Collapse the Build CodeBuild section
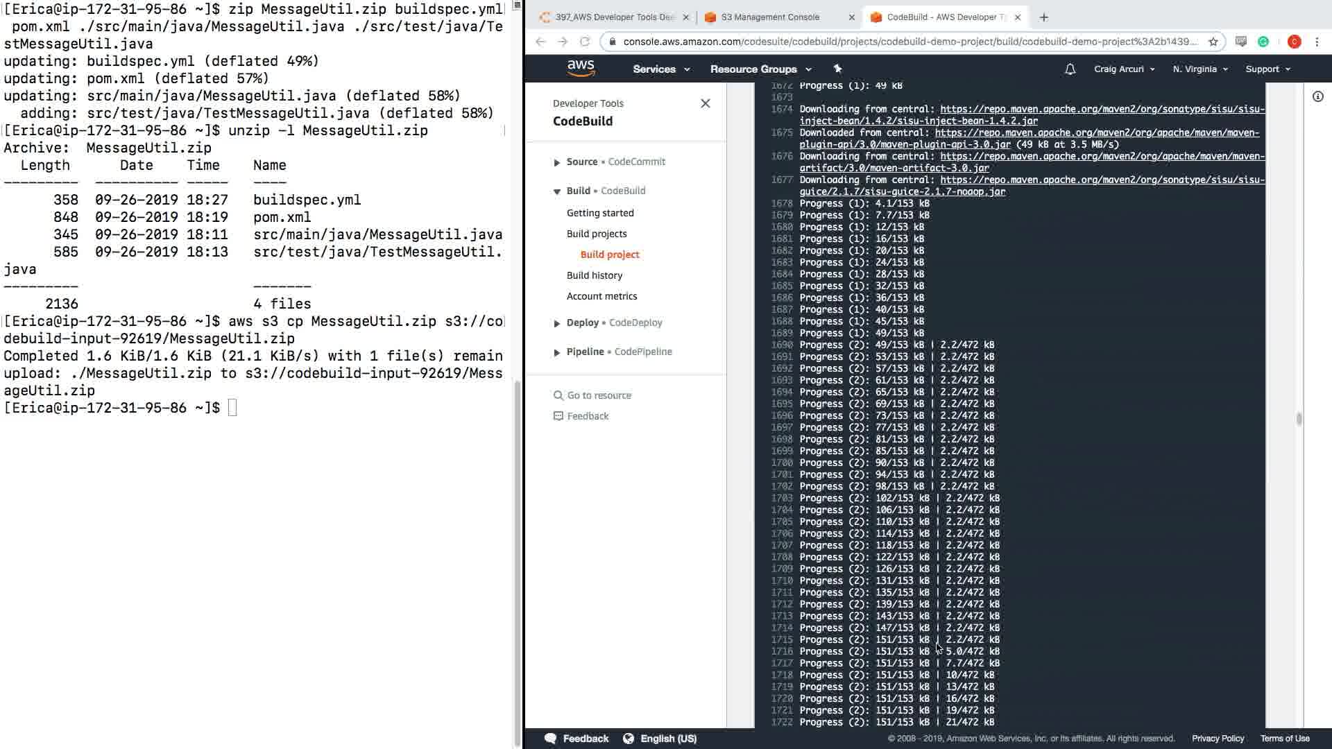Screen dimensions: 1332x749 click(556, 191)
